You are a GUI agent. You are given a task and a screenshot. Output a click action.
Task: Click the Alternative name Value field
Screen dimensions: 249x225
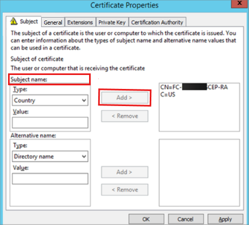pos(50,178)
